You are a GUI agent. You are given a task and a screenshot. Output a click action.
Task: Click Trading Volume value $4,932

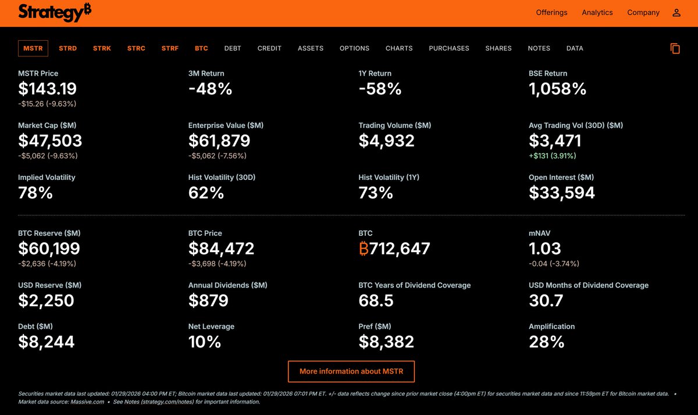(387, 141)
